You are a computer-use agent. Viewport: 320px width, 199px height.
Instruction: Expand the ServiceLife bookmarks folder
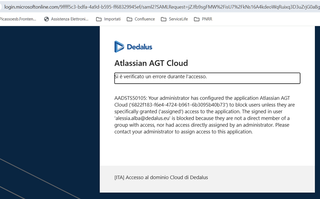pos(174,19)
